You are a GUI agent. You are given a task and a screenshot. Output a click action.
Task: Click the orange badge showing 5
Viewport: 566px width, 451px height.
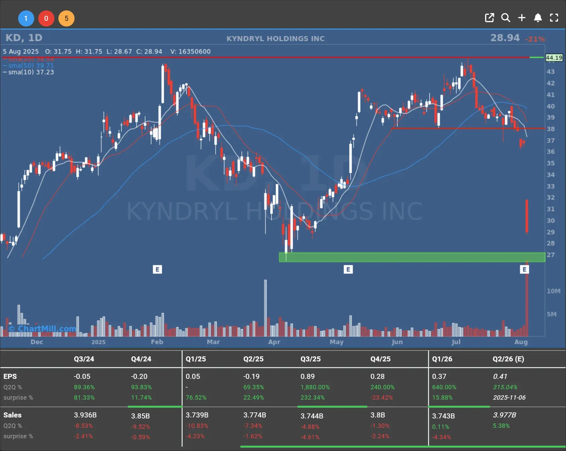66,18
